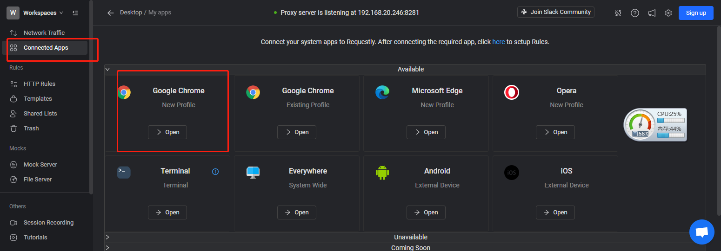Open Network Traffic in the sidebar
This screenshot has width=721, height=251.
[45, 32]
